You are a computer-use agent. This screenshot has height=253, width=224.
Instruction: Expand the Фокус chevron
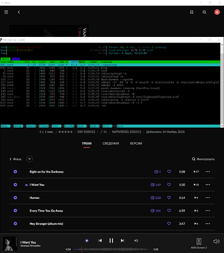(11, 159)
